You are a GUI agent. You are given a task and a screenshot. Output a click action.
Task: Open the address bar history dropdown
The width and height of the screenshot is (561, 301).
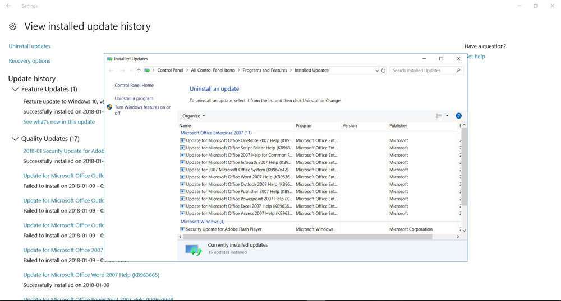[377, 70]
